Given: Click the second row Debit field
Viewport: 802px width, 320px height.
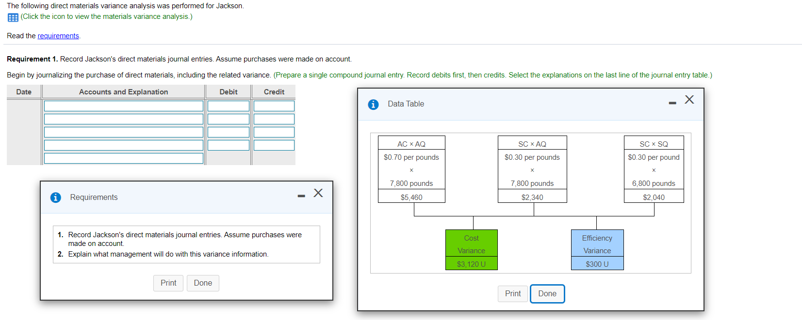Looking at the screenshot, I should 229,119.
